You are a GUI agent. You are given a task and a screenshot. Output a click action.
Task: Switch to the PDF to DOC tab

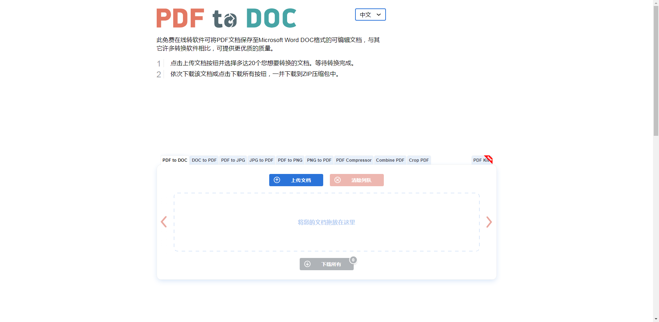(x=175, y=160)
